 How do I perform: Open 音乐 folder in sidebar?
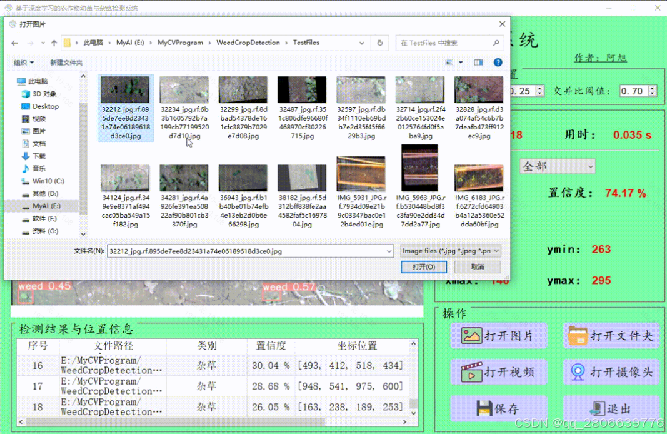34,168
